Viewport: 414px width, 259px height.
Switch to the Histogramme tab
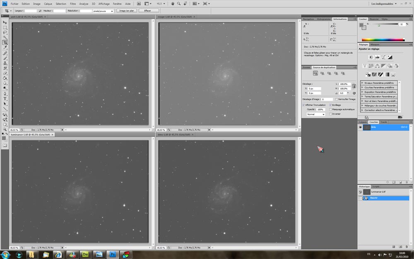(x=324, y=19)
